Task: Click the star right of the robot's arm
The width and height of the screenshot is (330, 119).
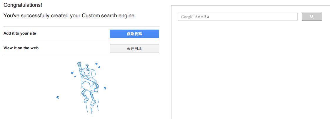Action: coord(105,88)
